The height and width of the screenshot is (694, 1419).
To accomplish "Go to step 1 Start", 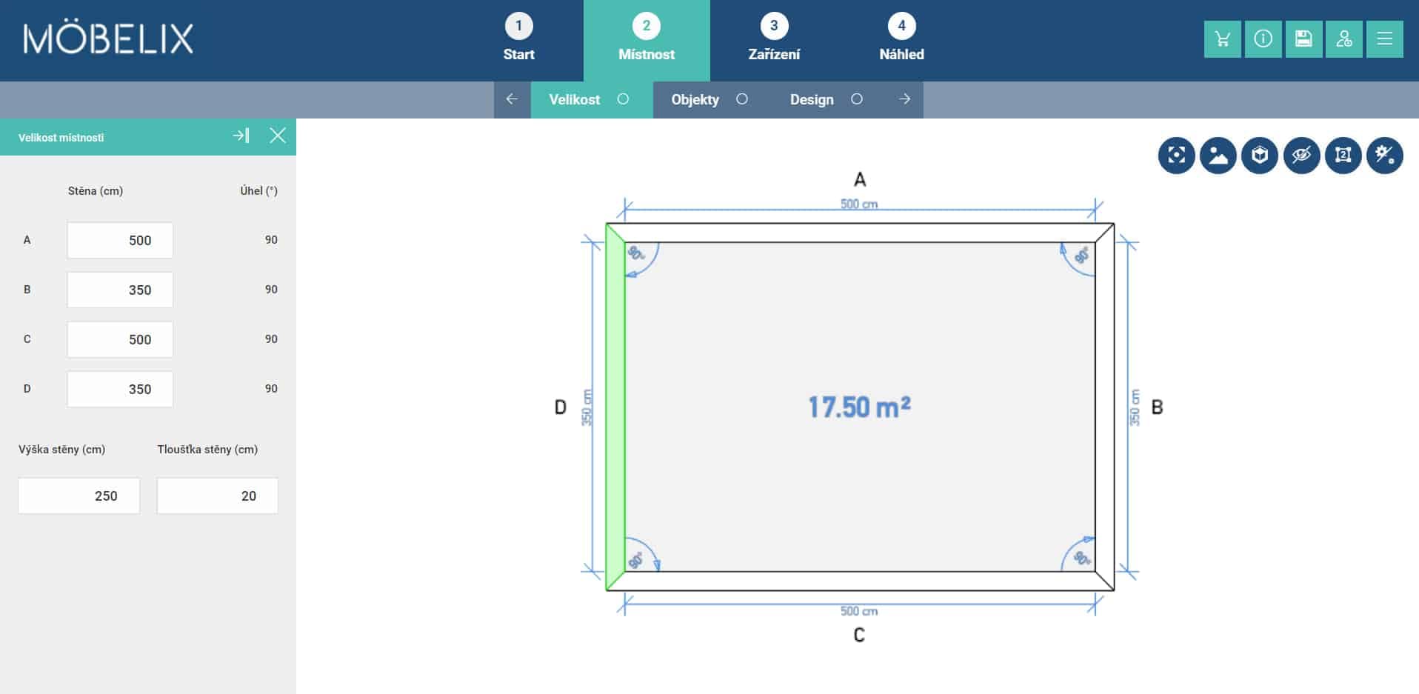I will click(x=519, y=39).
